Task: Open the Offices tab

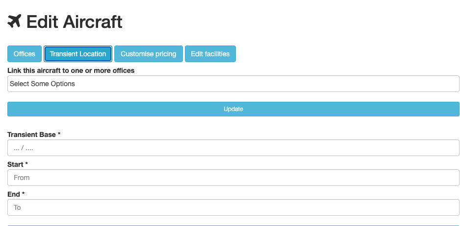Action: 25,54
